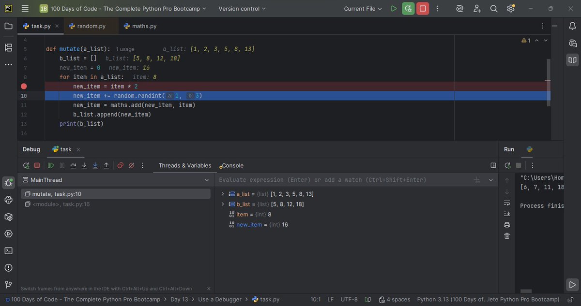Show more tool windows (ellipsis)
Screen dimensions: 581x306
8,64
